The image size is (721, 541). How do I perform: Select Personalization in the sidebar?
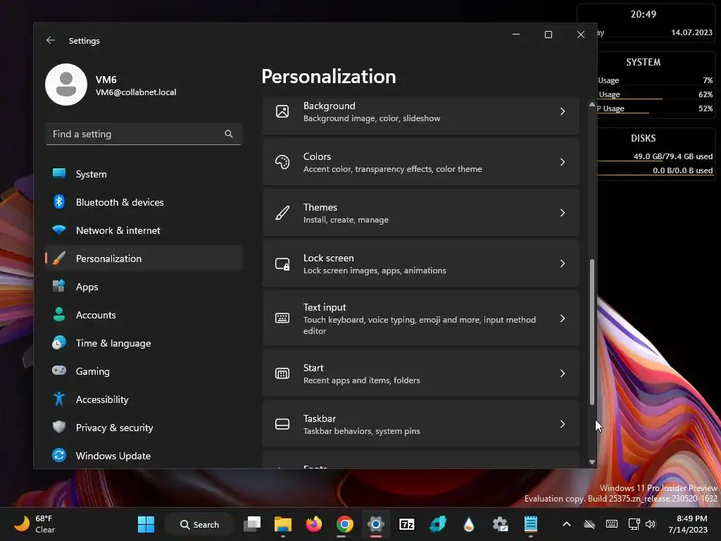click(144, 259)
